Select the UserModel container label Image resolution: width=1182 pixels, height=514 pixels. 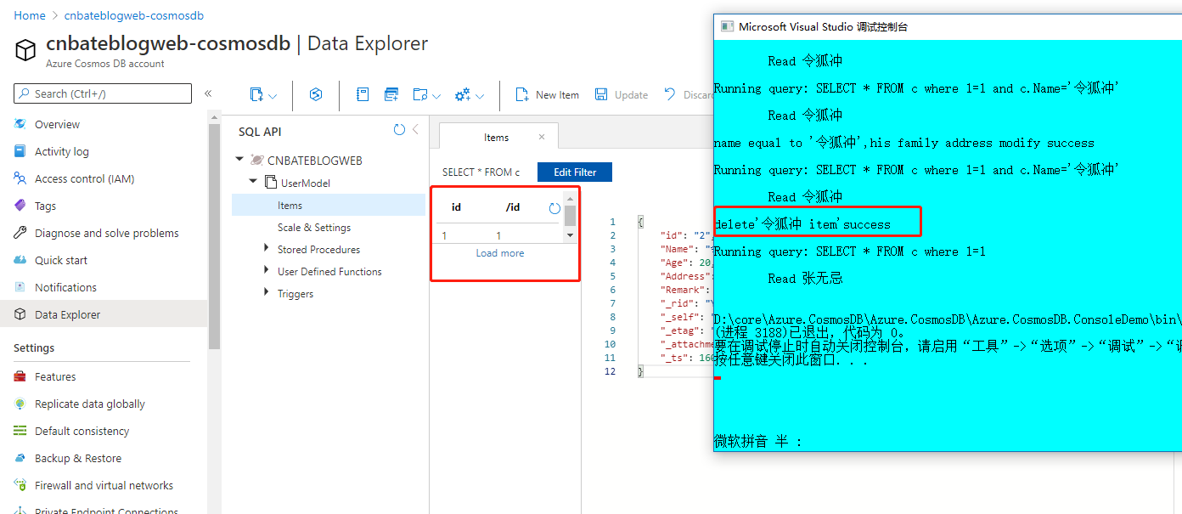coord(306,183)
